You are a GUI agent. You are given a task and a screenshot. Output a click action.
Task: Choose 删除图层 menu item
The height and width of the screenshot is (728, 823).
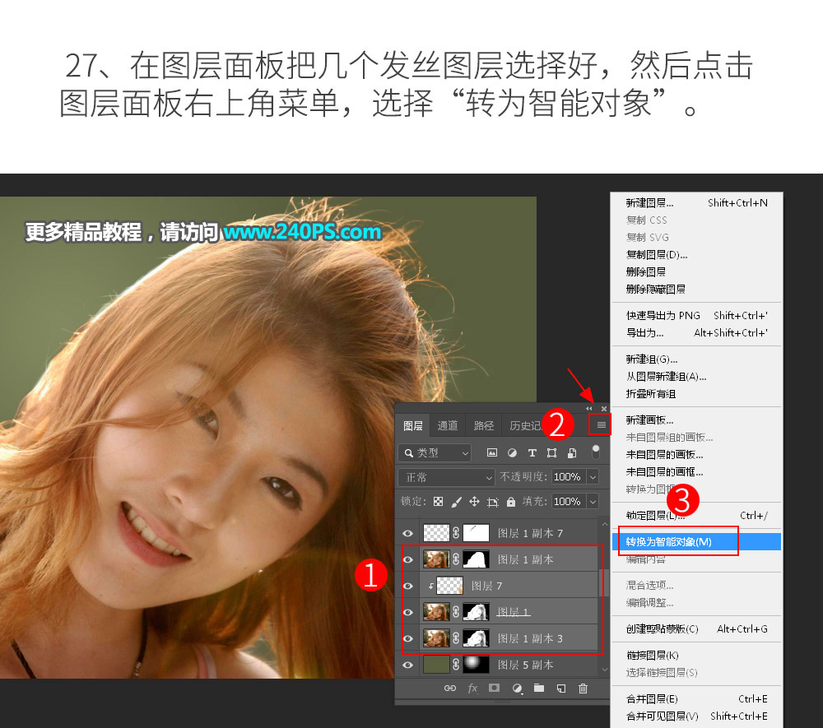coord(696,271)
